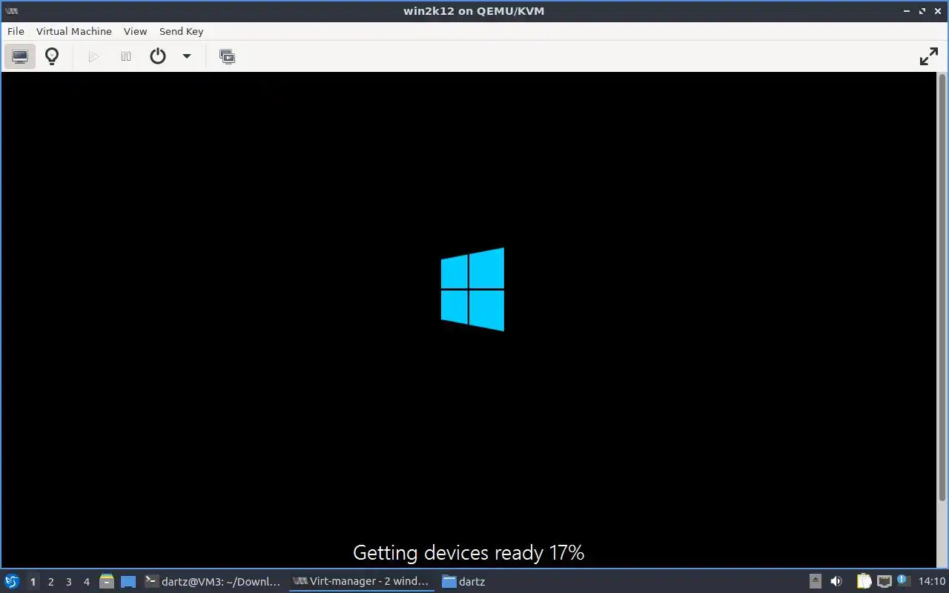Switch VM viewer to fullscreen

928,56
